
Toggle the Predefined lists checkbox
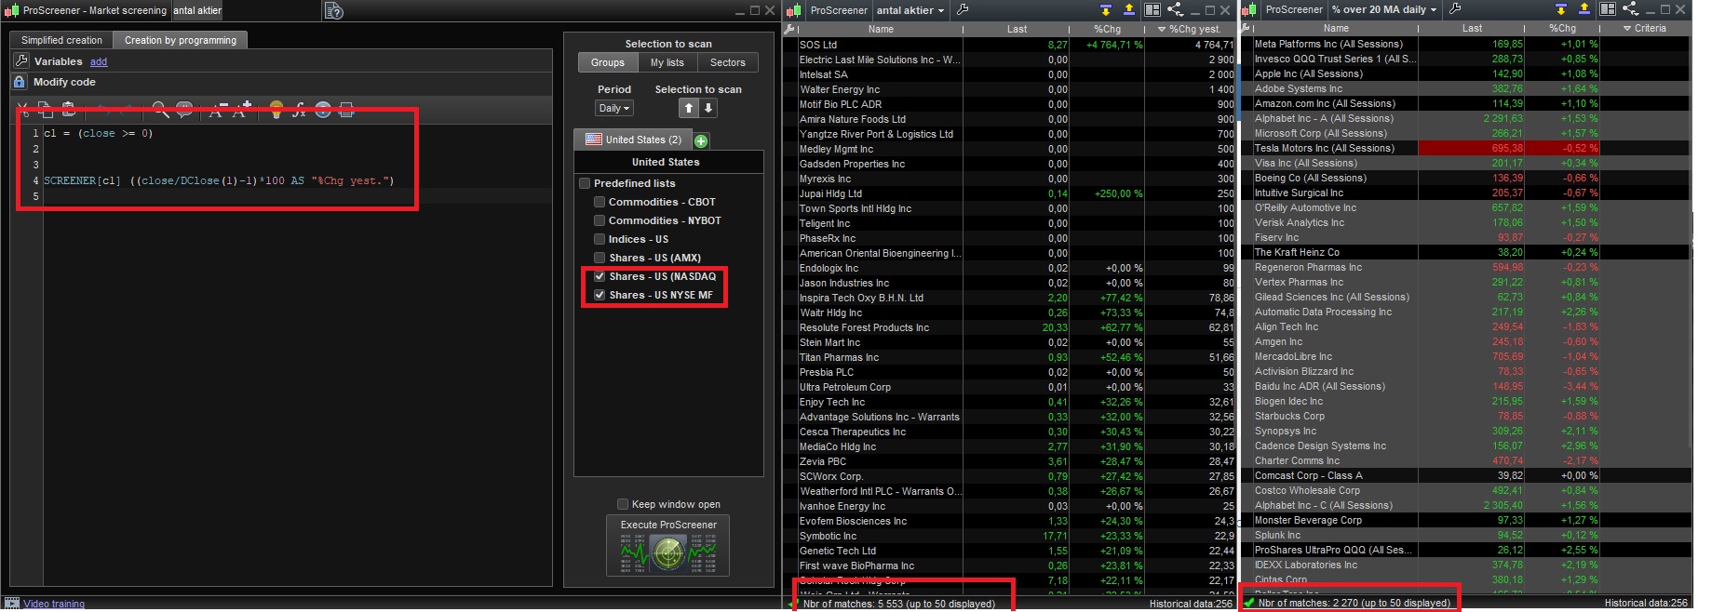585,183
